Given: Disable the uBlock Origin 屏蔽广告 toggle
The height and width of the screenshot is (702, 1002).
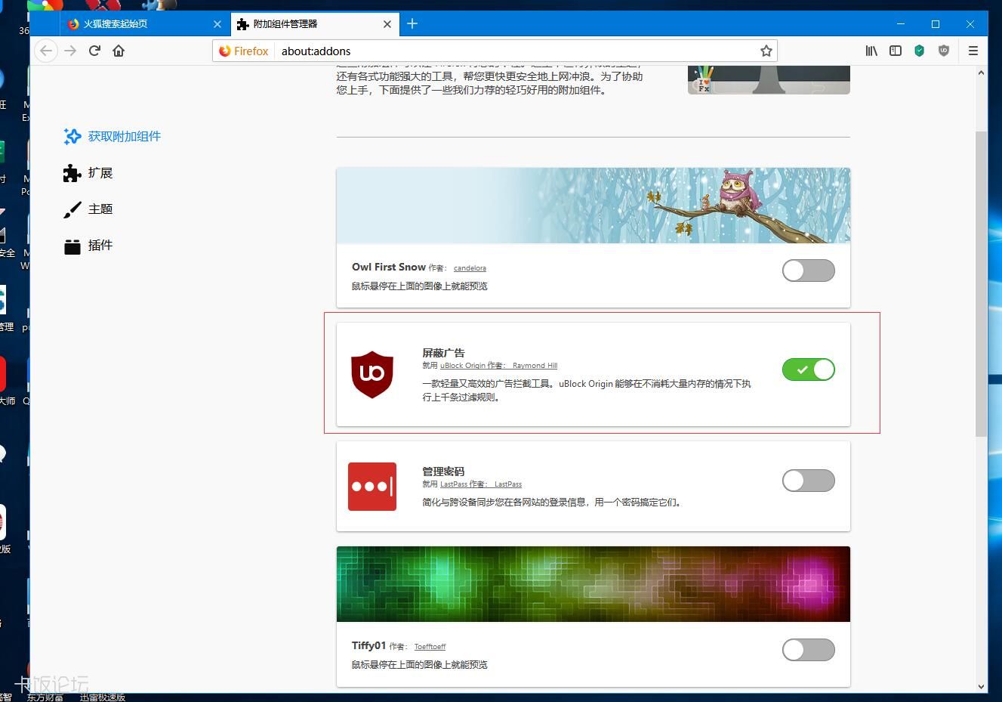Looking at the screenshot, I should 809,370.
